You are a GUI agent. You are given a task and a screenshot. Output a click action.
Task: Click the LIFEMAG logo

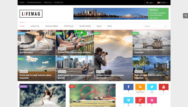click(31, 14)
